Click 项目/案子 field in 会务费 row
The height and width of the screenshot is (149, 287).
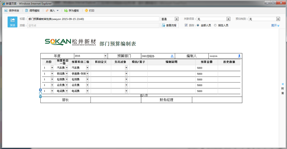[139, 85]
